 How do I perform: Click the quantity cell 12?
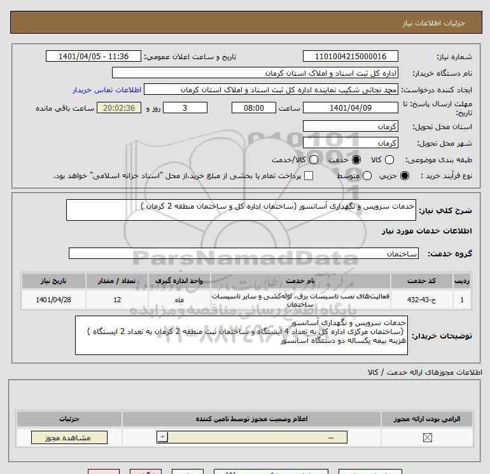(117, 300)
